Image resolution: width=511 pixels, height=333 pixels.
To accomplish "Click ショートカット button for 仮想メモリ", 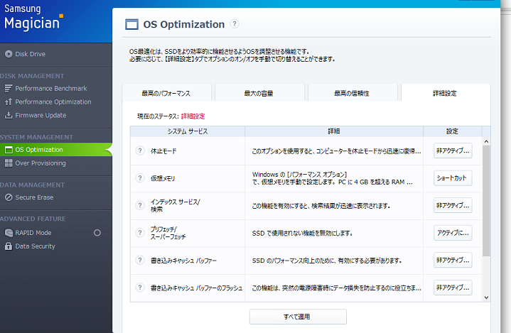I will (453, 178).
